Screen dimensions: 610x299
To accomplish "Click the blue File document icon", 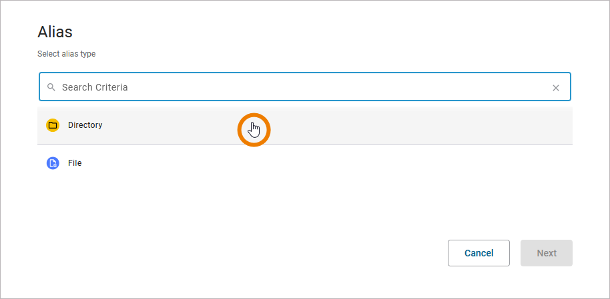I will pos(53,163).
